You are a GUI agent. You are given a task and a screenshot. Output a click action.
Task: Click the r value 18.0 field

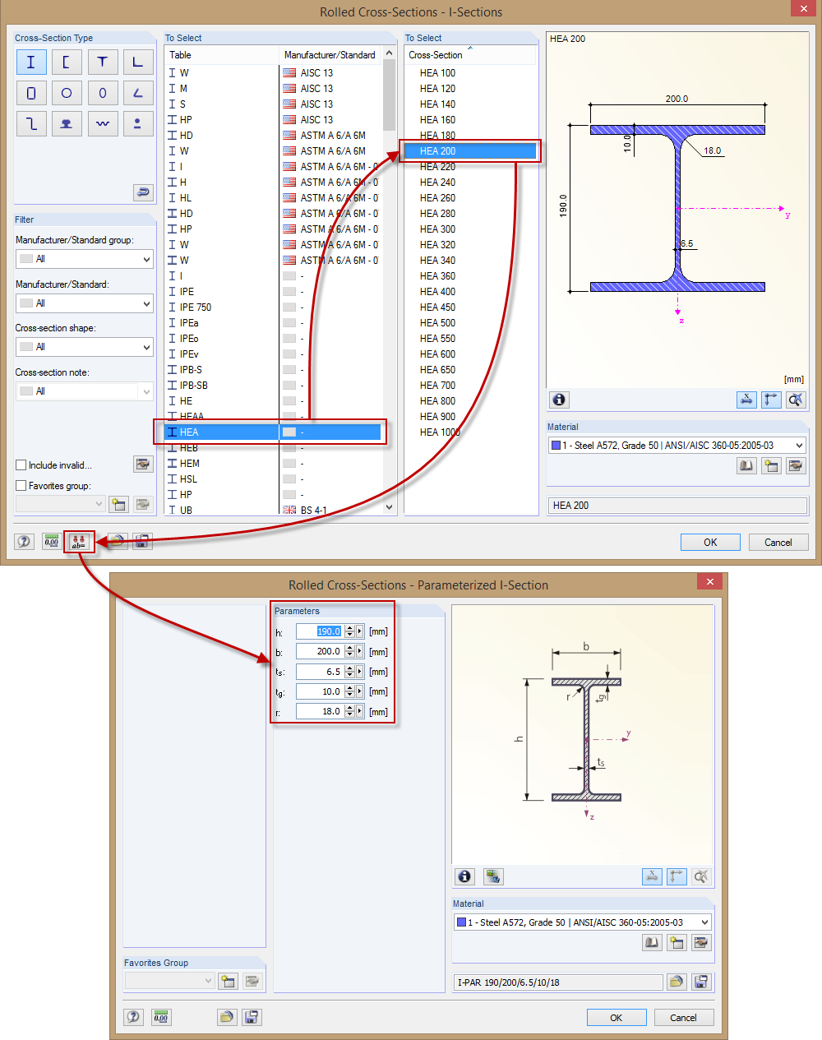coord(320,711)
